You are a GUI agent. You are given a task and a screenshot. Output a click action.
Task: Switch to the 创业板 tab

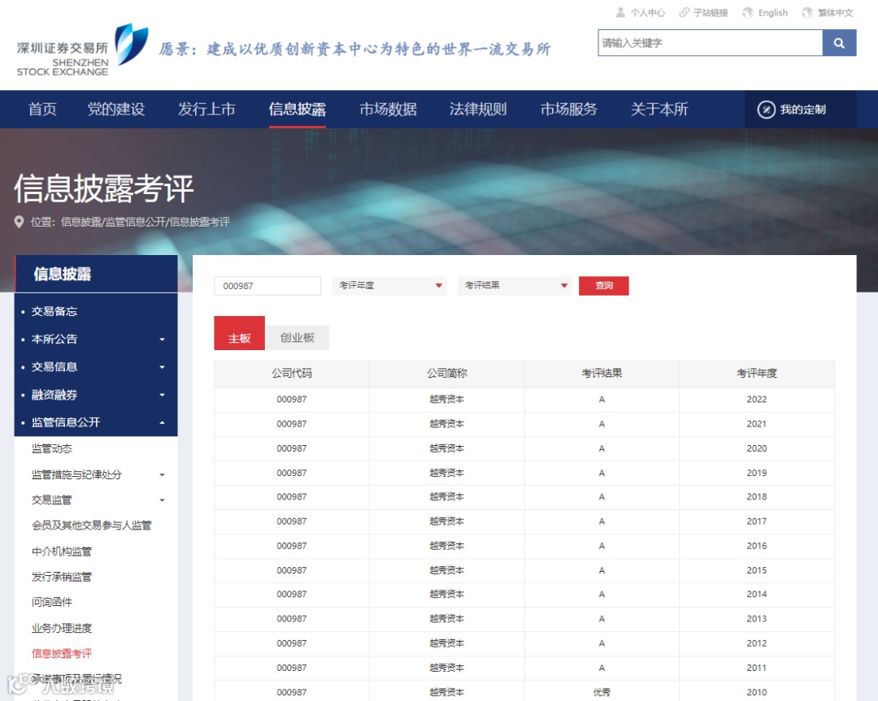297,338
